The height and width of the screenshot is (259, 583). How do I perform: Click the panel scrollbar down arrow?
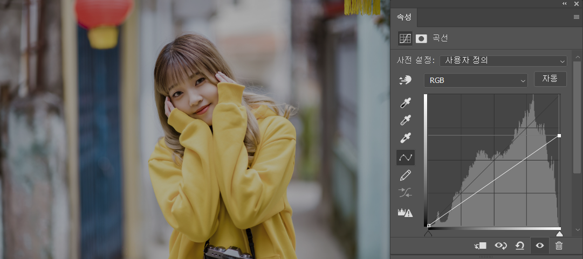tap(578, 230)
